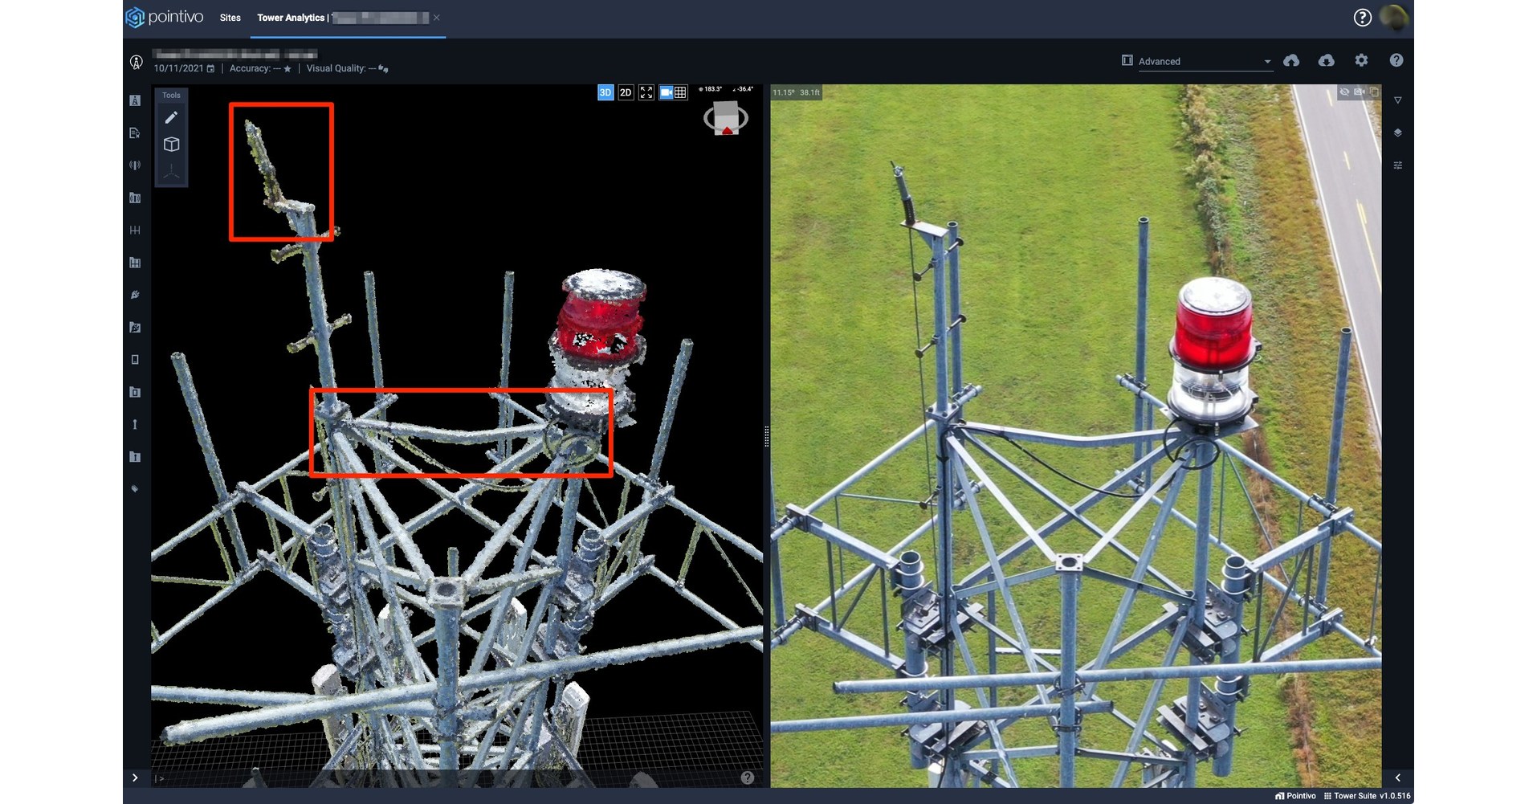Open the image adjustments panel on the right sidebar

tap(1398, 165)
